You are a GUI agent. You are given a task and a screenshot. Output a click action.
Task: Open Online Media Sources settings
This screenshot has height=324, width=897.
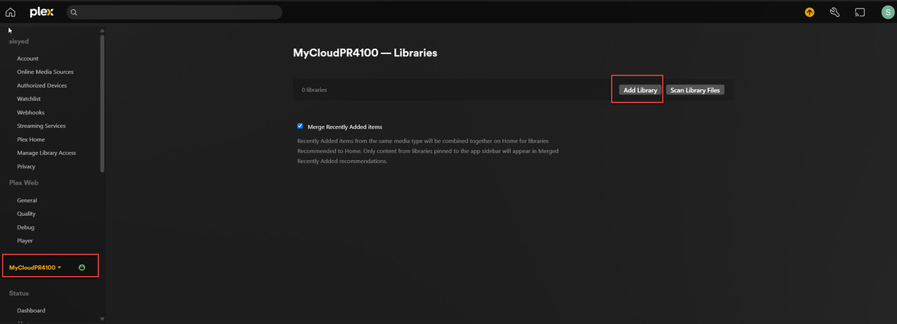tap(45, 72)
